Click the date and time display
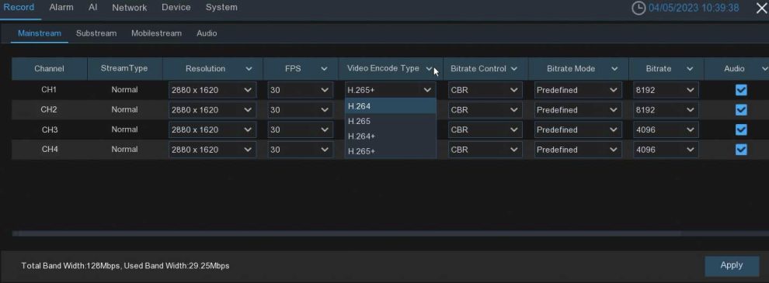769x283 pixels. pyautogui.click(x=694, y=8)
